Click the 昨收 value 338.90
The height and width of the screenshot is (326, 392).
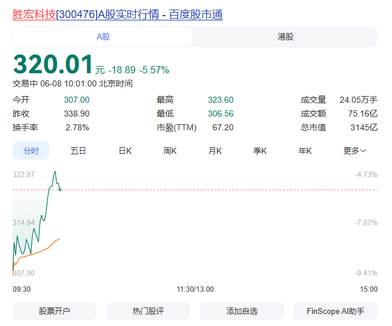(x=77, y=113)
